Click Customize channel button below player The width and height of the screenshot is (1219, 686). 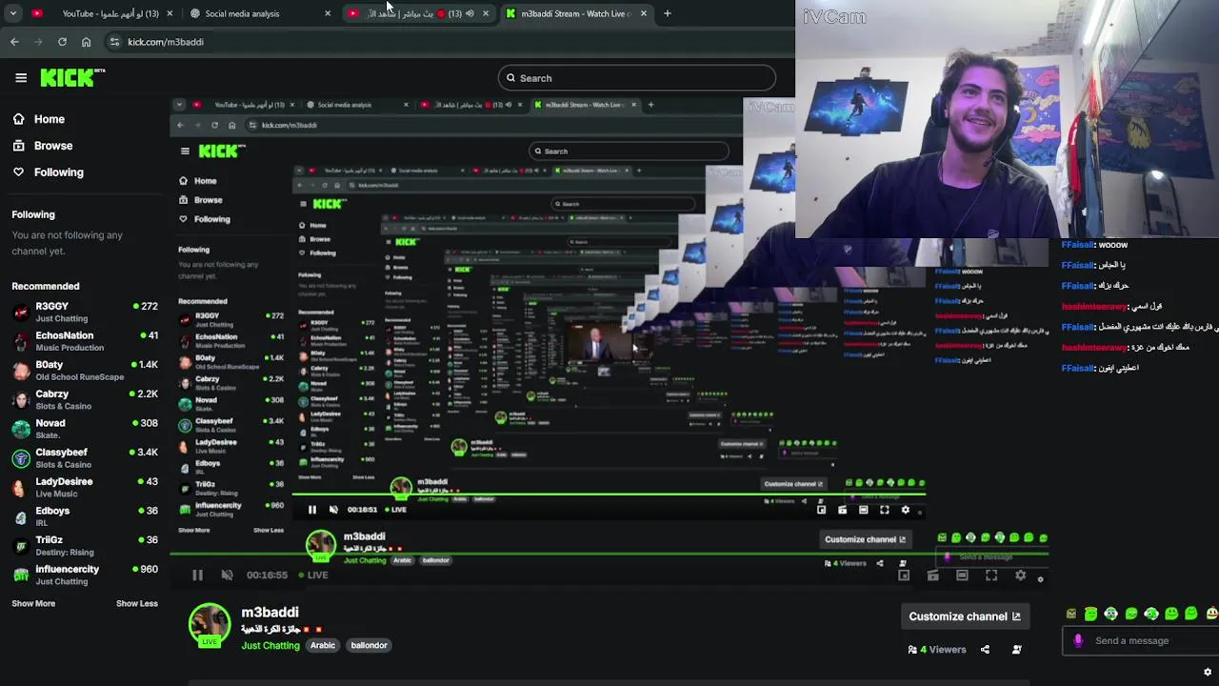pos(964,616)
